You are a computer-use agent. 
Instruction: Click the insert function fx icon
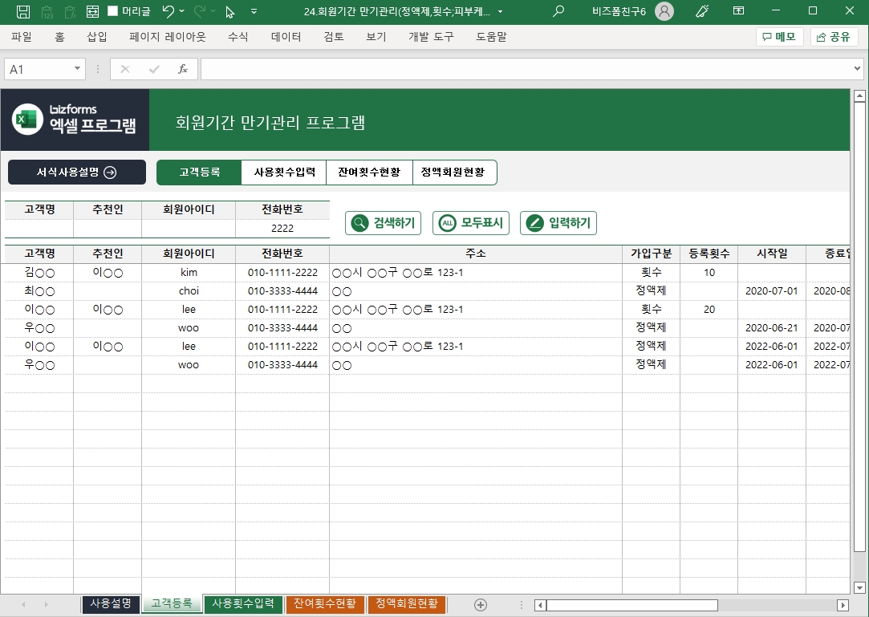click(x=183, y=69)
